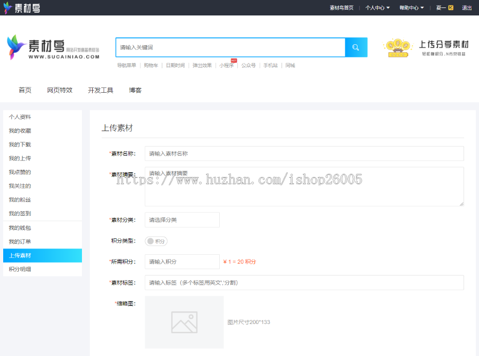Click the yellow badge next to username 夏一
Image resolution: width=479 pixels, height=356 pixels.
point(451,8)
